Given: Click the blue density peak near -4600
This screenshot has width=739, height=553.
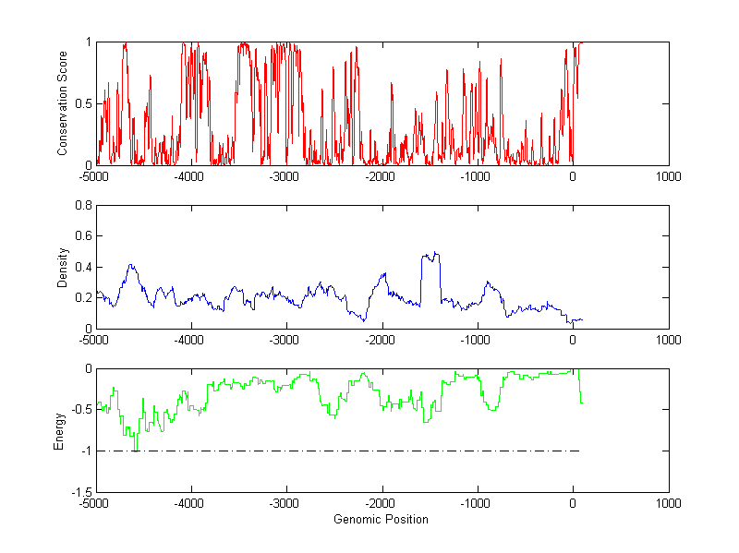Looking at the screenshot, I should [132, 266].
